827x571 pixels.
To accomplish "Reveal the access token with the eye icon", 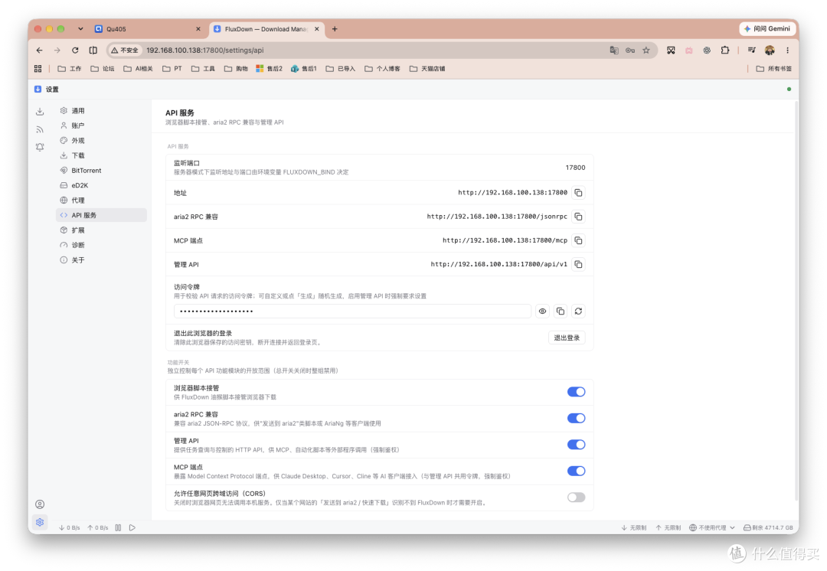I will pos(542,311).
